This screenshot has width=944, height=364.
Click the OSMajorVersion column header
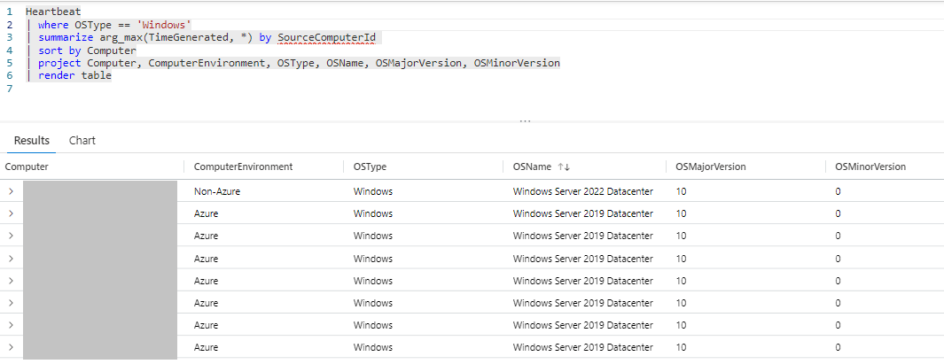[x=710, y=167]
